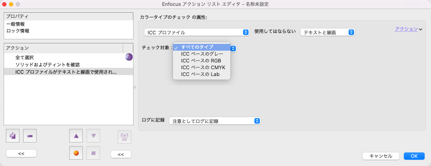Viewport: 431px width, 166px height.
Task: Click the add action icon button
Action: point(13,136)
